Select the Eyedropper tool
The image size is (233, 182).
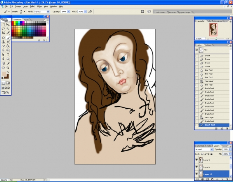pyautogui.click(x=8, y=64)
